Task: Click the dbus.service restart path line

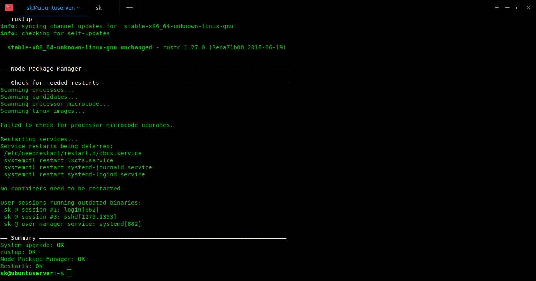Action: coord(73,153)
